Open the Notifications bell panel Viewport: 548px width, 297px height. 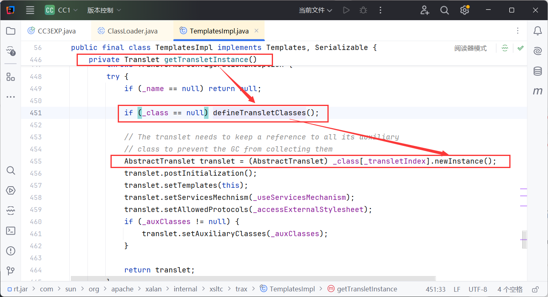(x=538, y=31)
